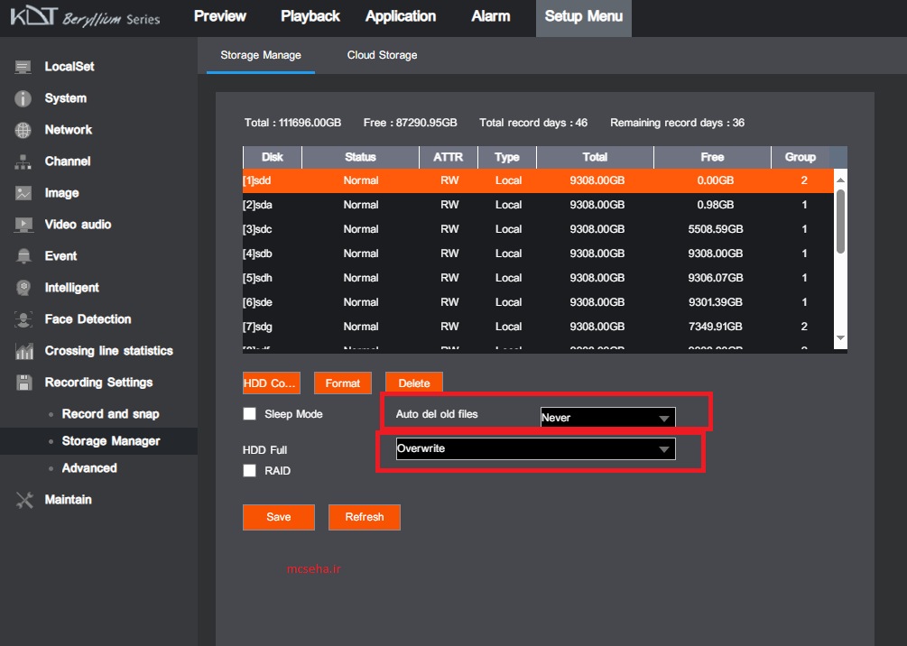Viewport: 907px width, 646px height.
Task: Click the Free column header
Action: (x=712, y=157)
